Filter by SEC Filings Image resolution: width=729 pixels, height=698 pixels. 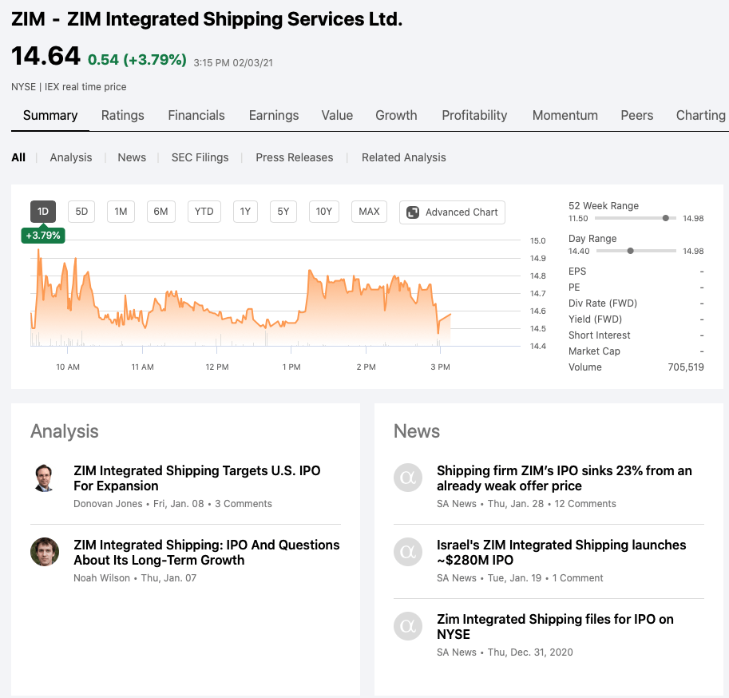(x=200, y=157)
